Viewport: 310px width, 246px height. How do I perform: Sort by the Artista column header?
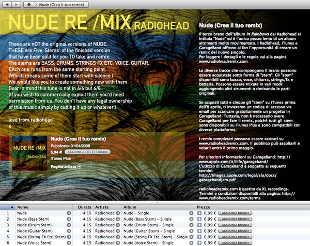click(x=107, y=207)
